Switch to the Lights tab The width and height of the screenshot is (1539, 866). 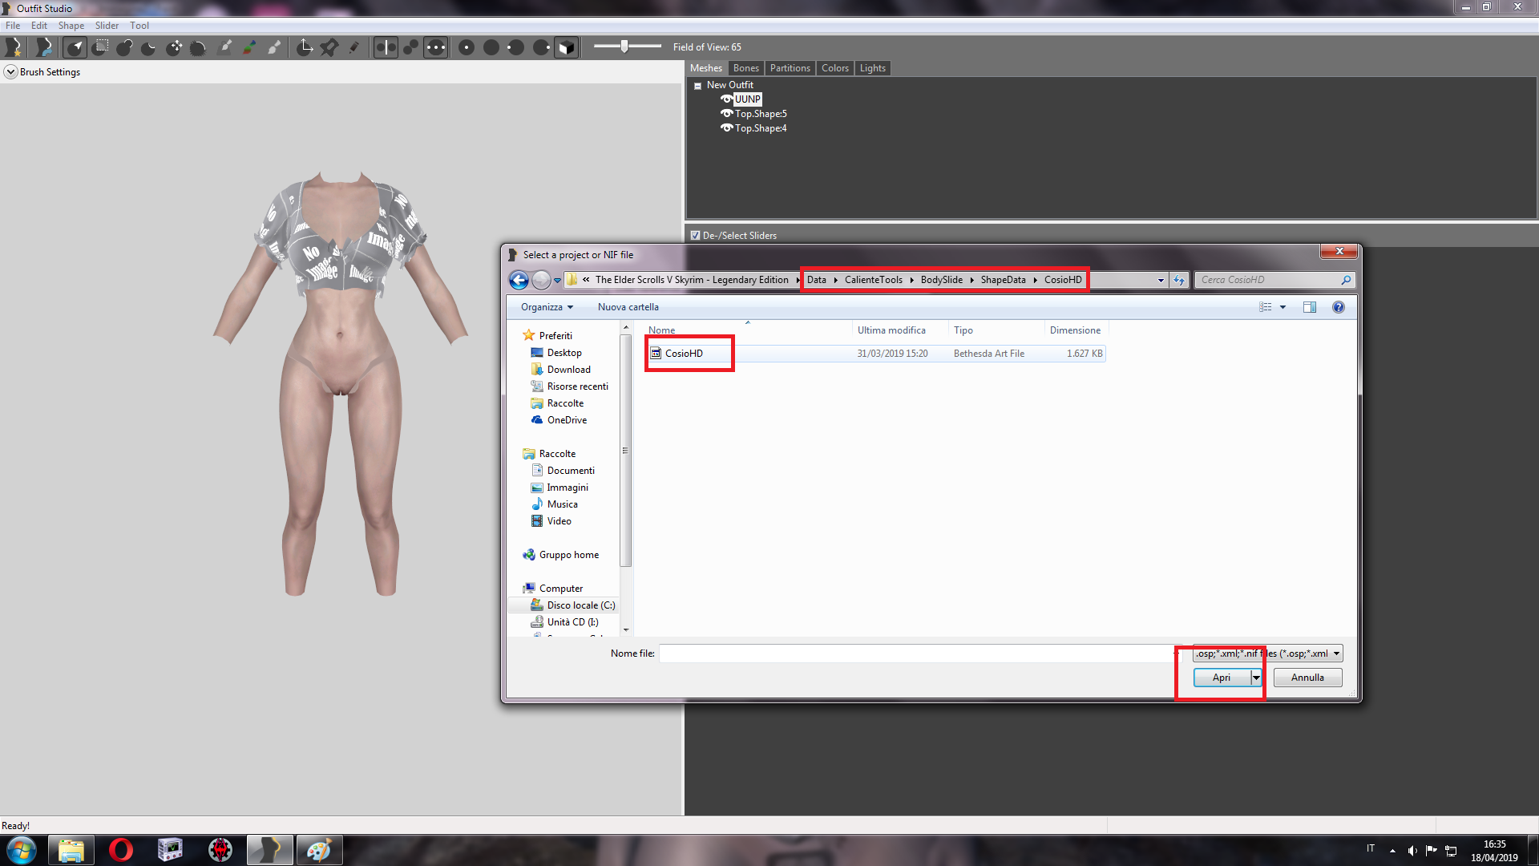pyautogui.click(x=872, y=68)
